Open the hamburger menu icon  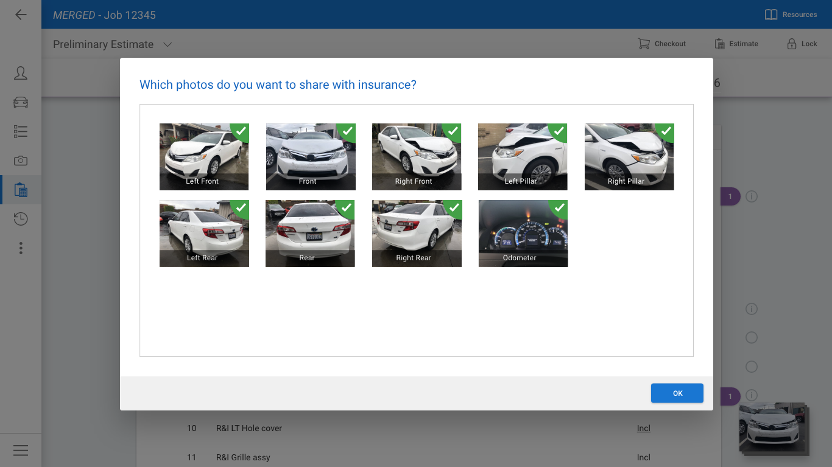[21, 450]
